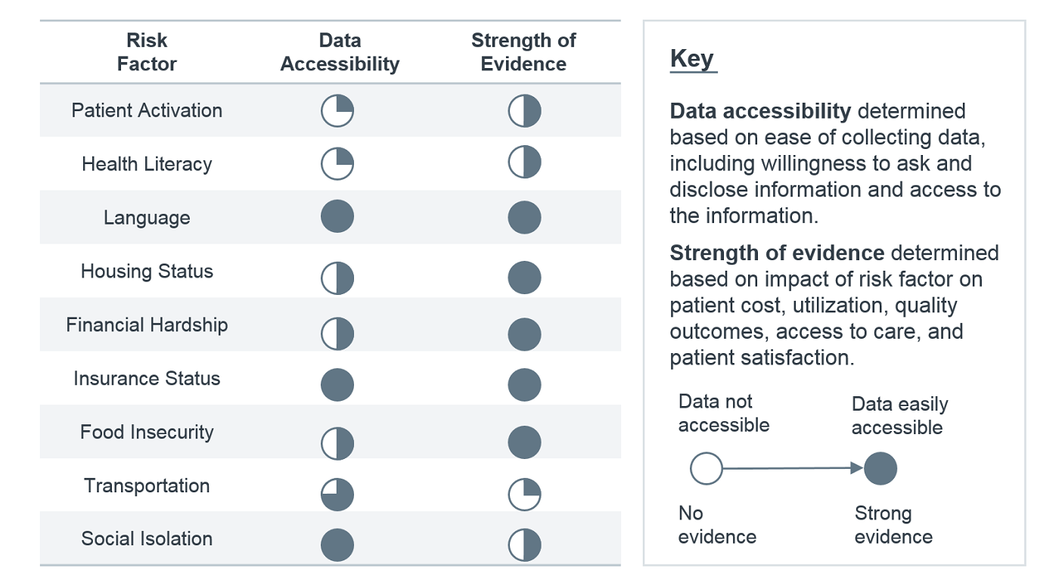Screen dimensions: 1059x580
Task: Click Financial Hardship strength of evidence circle
Action: coord(524,334)
